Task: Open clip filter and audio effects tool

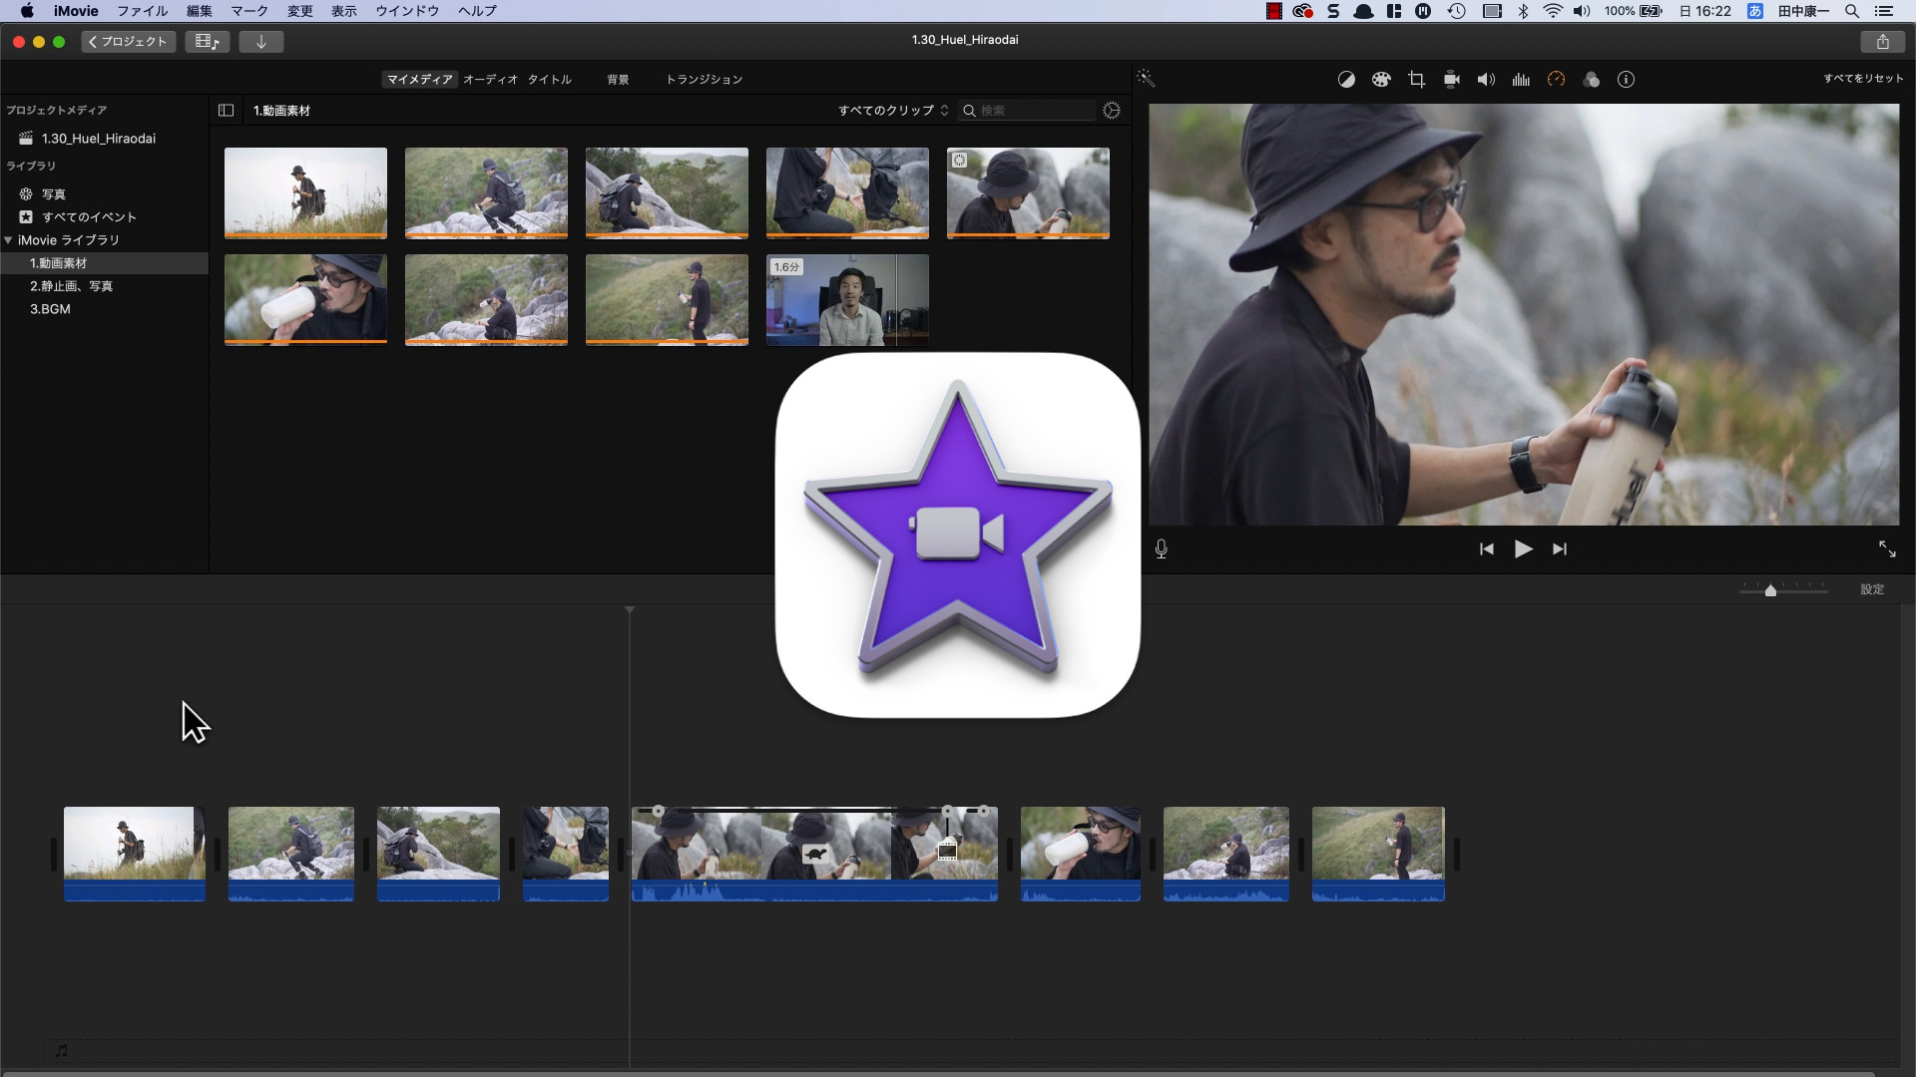Action: pyautogui.click(x=1592, y=80)
